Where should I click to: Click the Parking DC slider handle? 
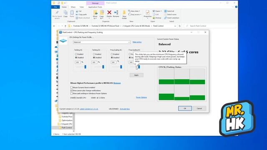click(x=103, y=67)
